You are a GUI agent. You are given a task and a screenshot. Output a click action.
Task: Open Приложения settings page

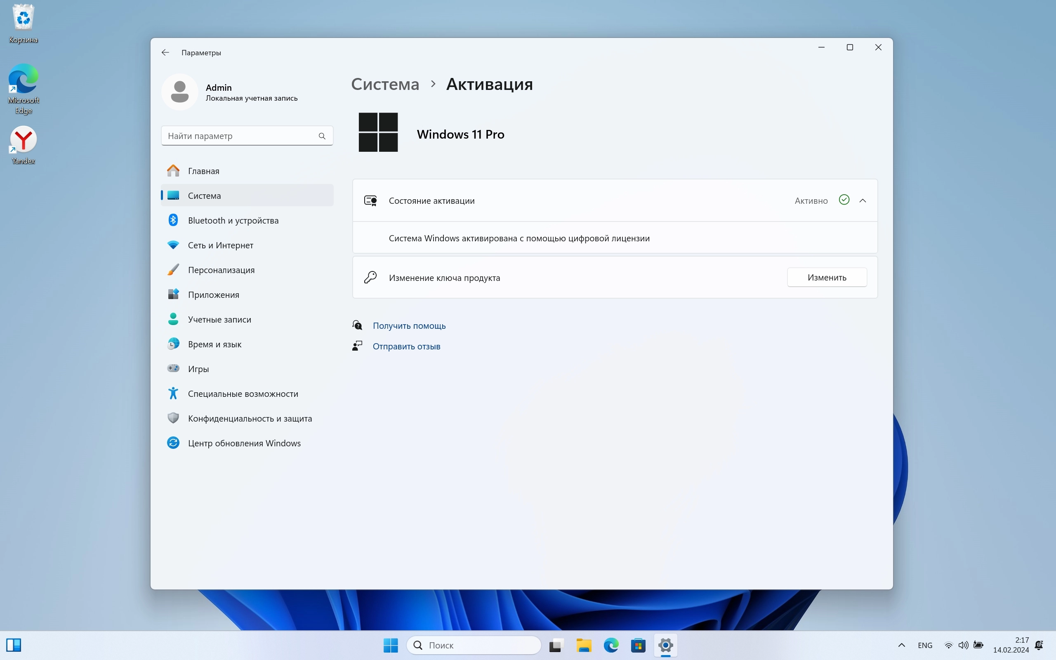coord(213,295)
